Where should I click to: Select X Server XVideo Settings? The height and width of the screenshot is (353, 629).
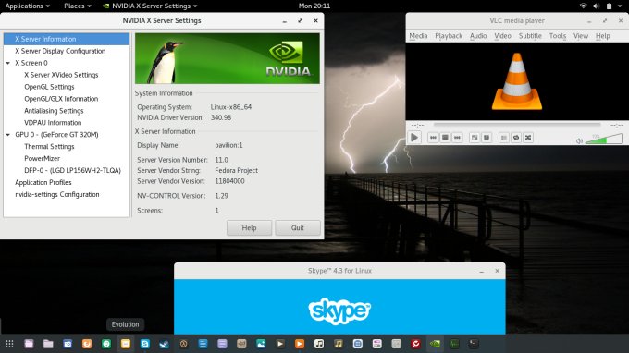[x=61, y=75]
